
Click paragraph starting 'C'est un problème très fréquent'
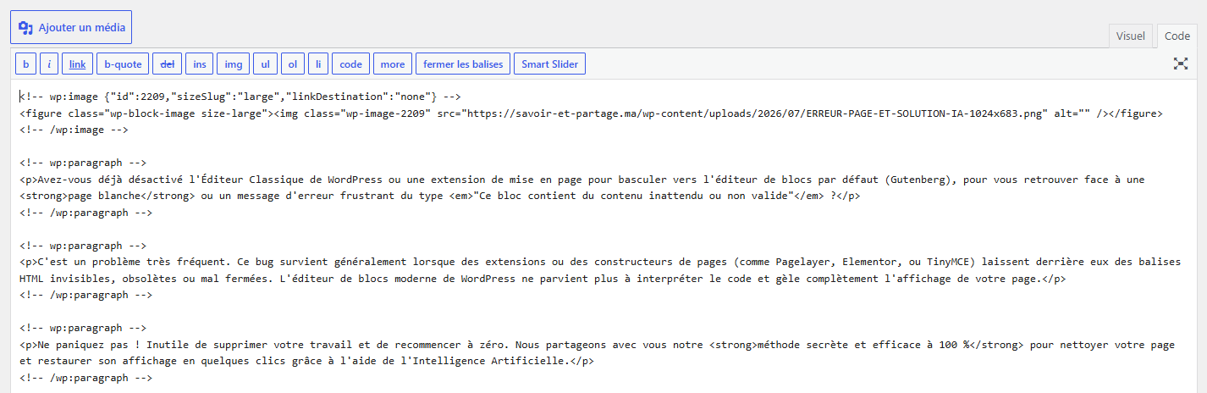(600, 262)
